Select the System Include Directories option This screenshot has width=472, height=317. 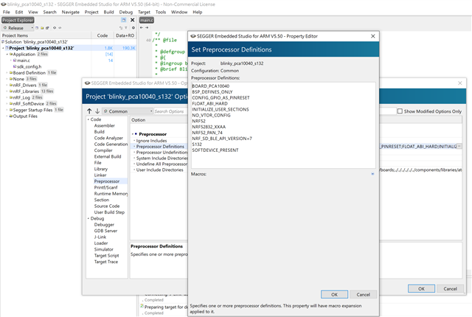coord(162,158)
